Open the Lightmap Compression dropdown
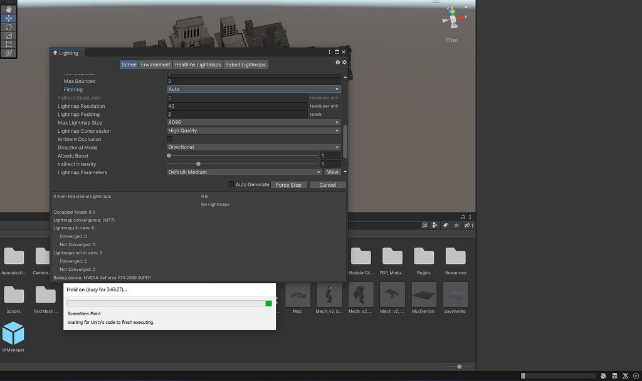The height and width of the screenshot is (381, 642). (x=253, y=131)
